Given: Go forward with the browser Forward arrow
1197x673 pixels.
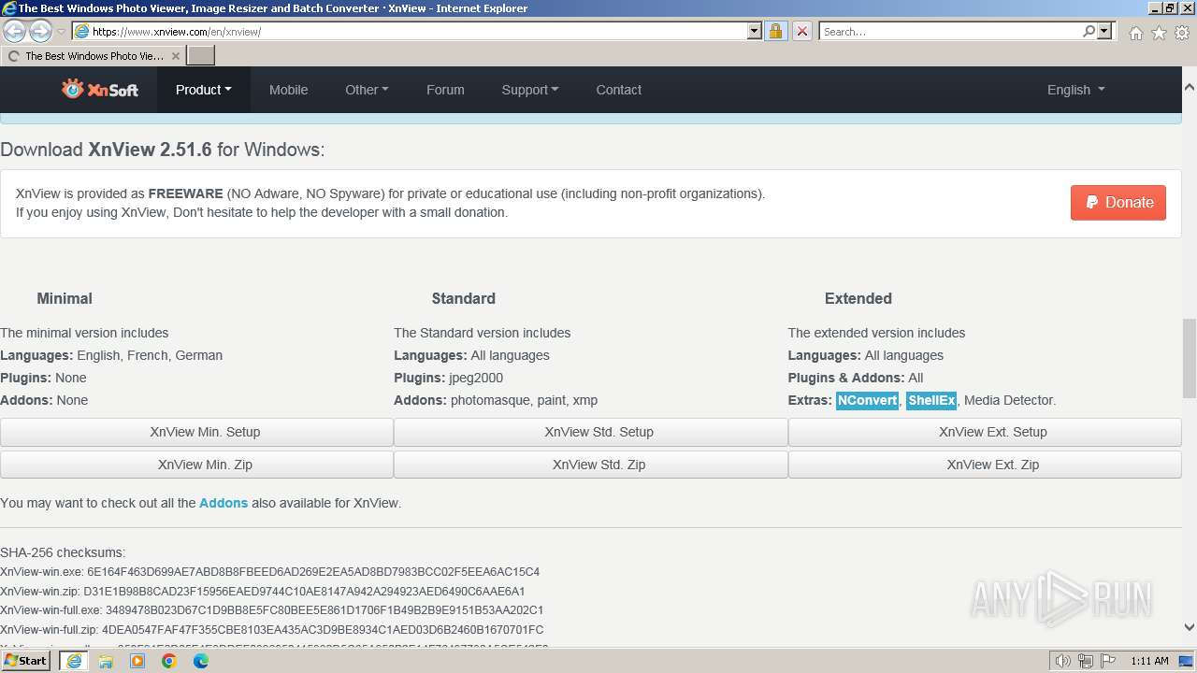Looking at the screenshot, I should pos(40,31).
